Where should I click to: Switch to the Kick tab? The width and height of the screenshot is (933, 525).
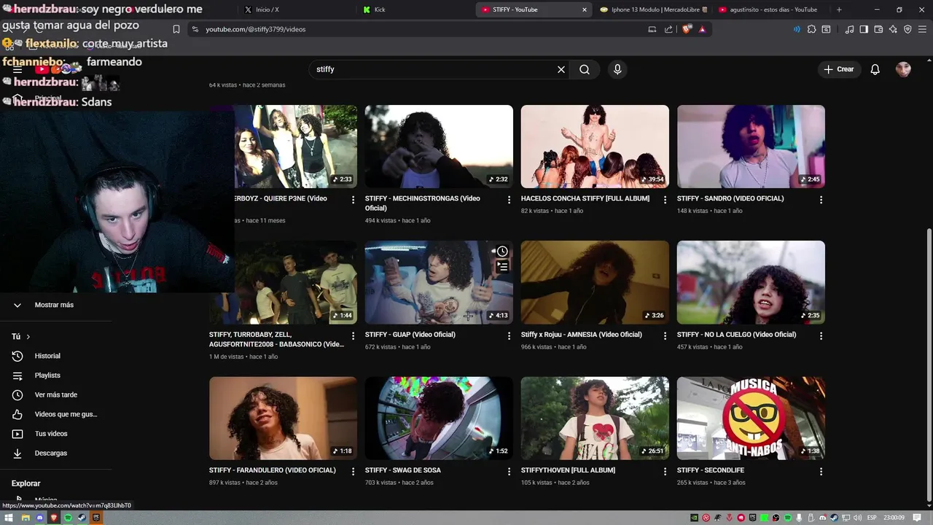pos(415,9)
